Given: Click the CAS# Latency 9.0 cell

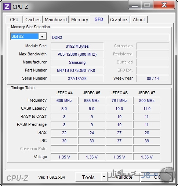Looking at the screenshot, I should pyautogui.click(x=92, y=109).
